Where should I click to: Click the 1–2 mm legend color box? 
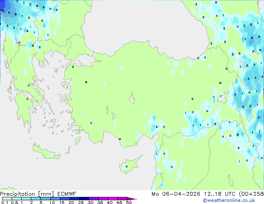point(26,199)
